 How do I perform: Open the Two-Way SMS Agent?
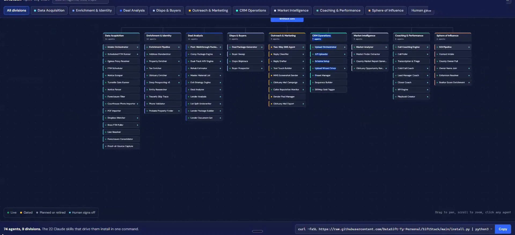(x=287, y=47)
